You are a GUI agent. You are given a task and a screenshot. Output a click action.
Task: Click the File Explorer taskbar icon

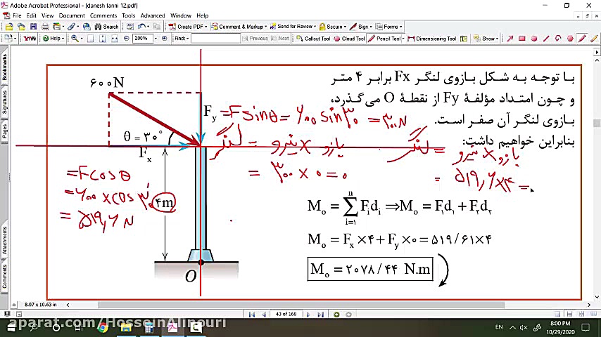(126, 328)
